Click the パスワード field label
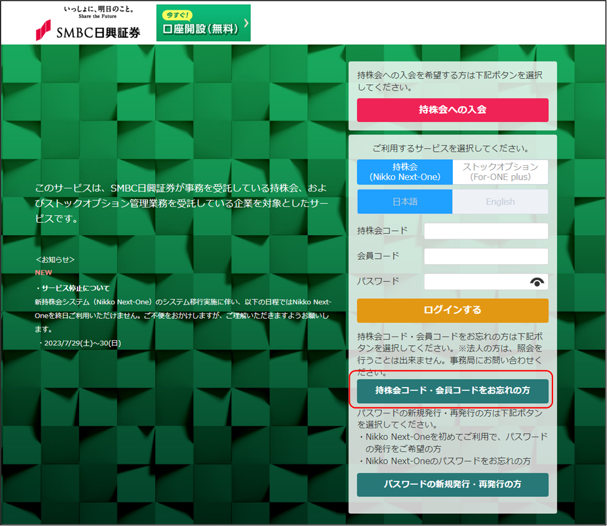Screen dimensions: 607x526 (378, 281)
